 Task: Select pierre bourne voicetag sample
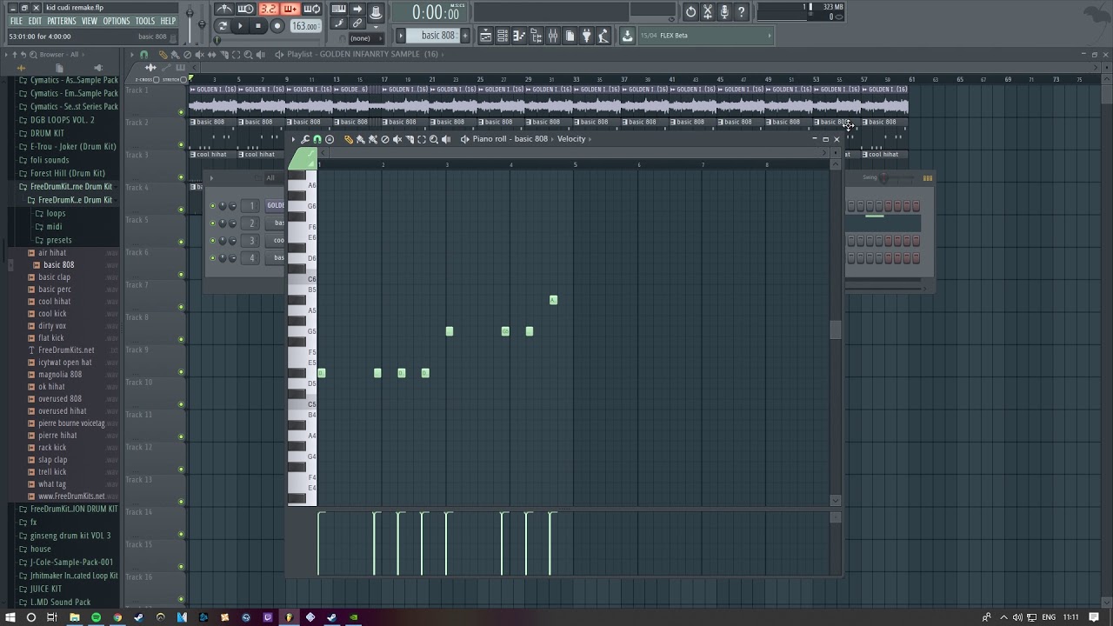click(71, 423)
